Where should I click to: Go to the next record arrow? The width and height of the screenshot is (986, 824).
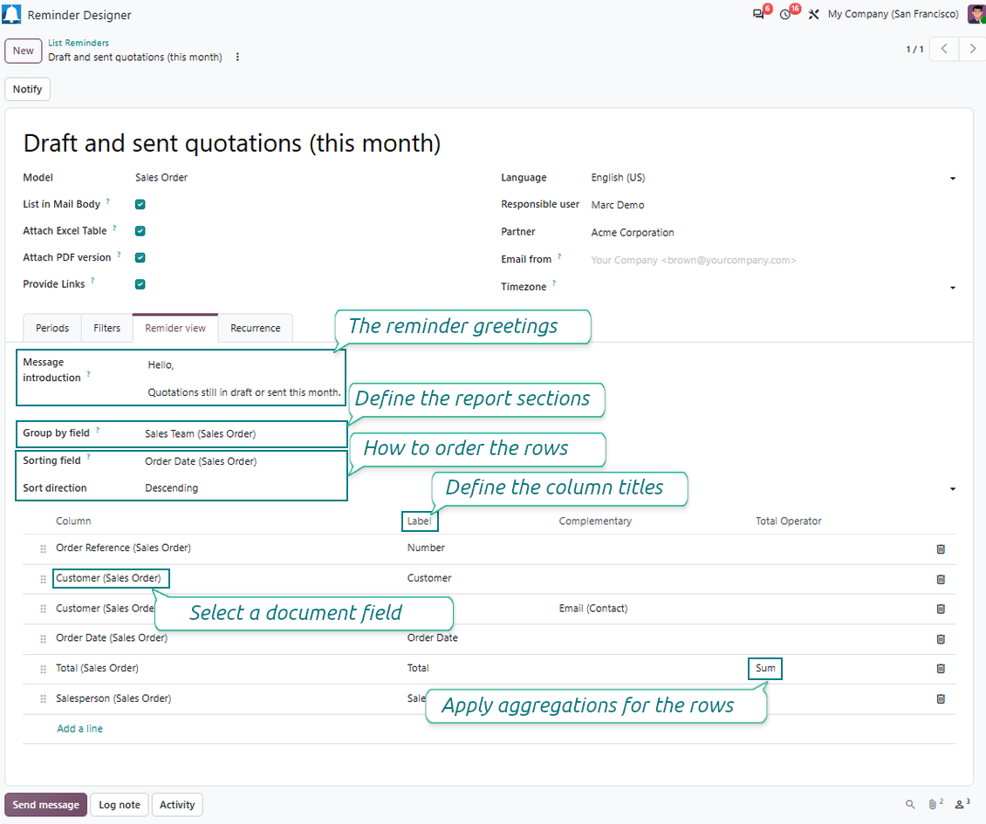(x=972, y=49)
